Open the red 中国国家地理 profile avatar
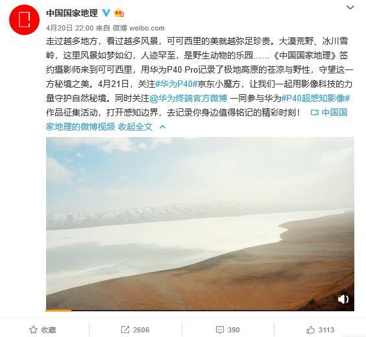This screenshot has width=366, height=337. [x=24, y=19]
